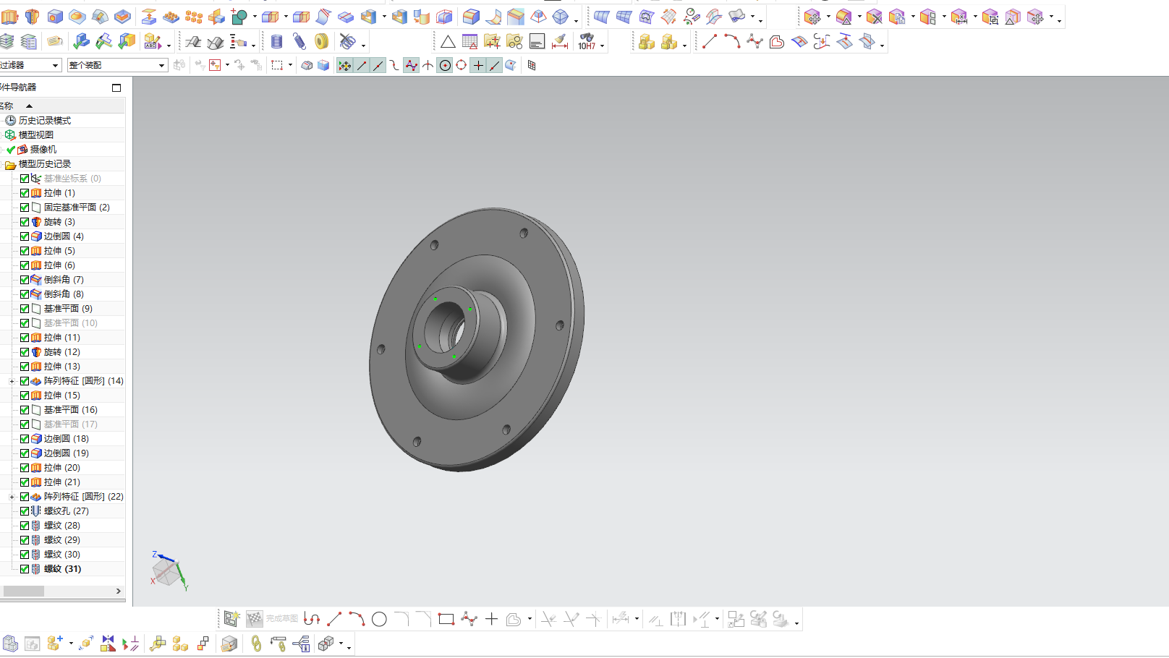Click the navigator horizontal scrollbar right arrow
This screenshot has width=1169, height=658.
(x=119, y=591)
